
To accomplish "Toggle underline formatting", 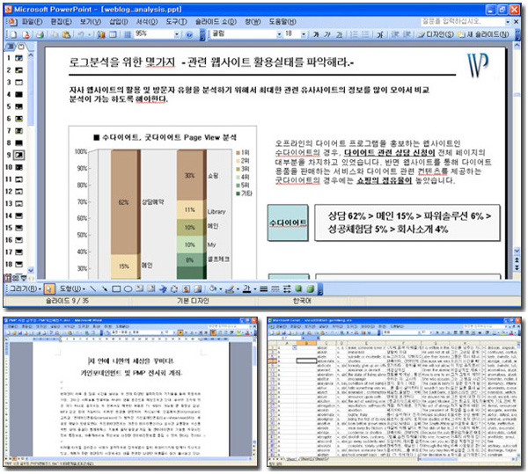I will (x=339, y=34).
